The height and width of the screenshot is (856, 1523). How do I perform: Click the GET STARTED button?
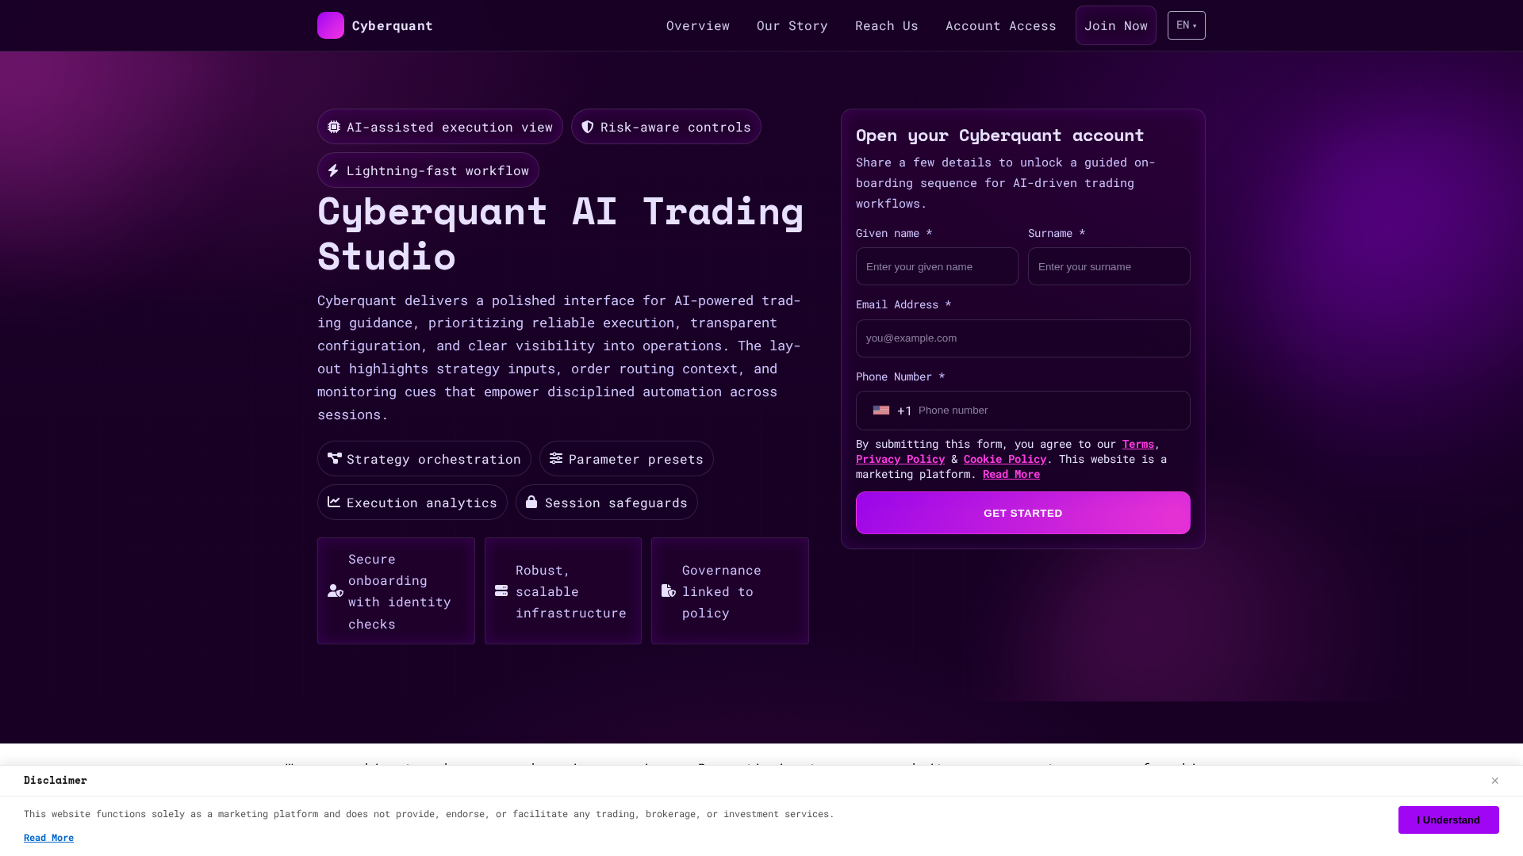click(1023, 513)
